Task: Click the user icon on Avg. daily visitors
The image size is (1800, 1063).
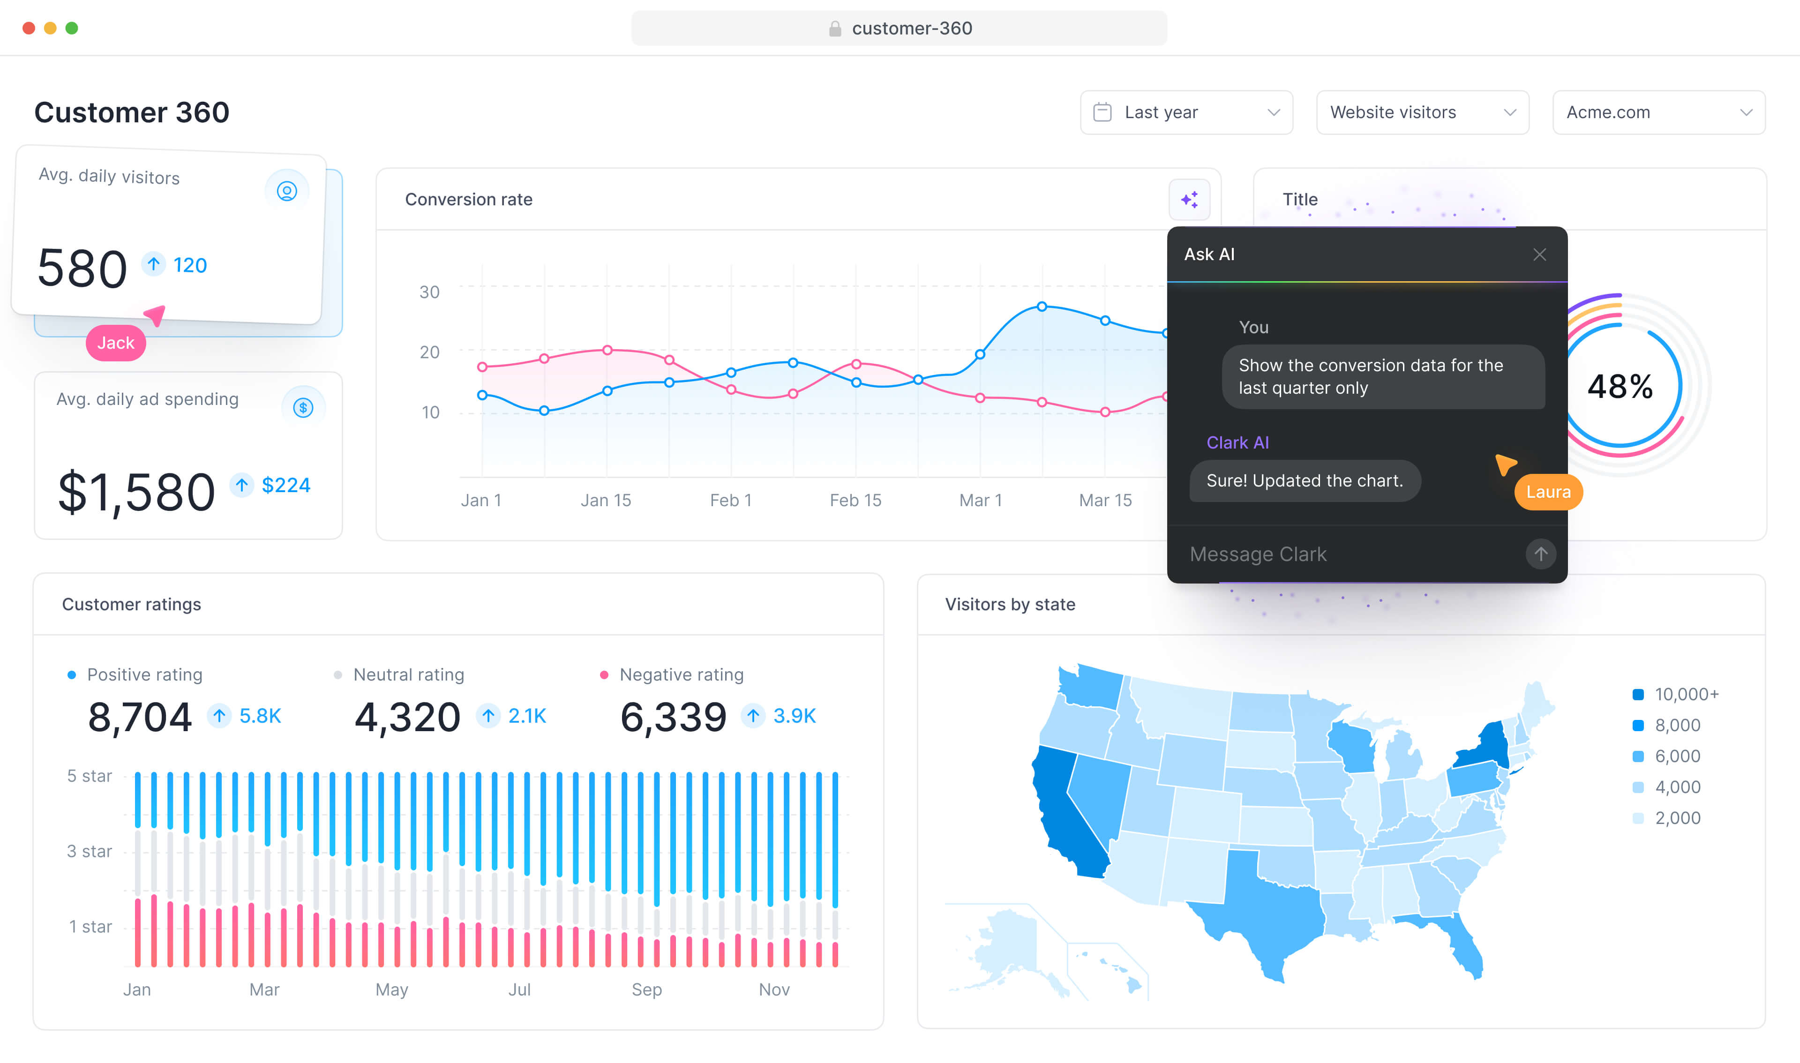Action: click(286, 191)
